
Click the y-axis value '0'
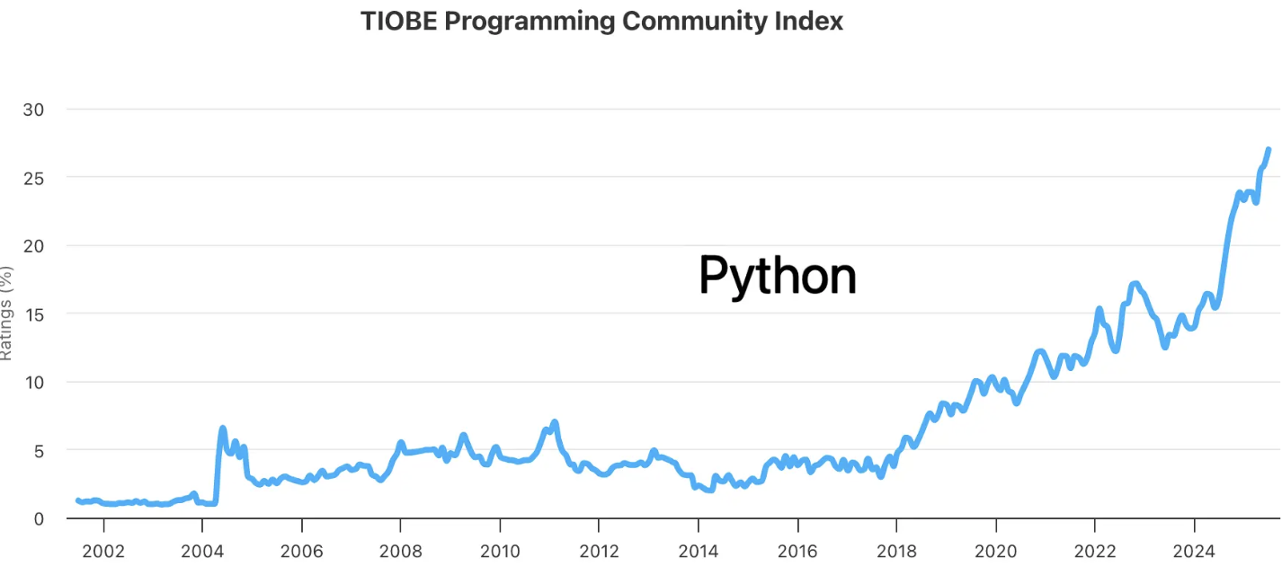click(39, 518)
